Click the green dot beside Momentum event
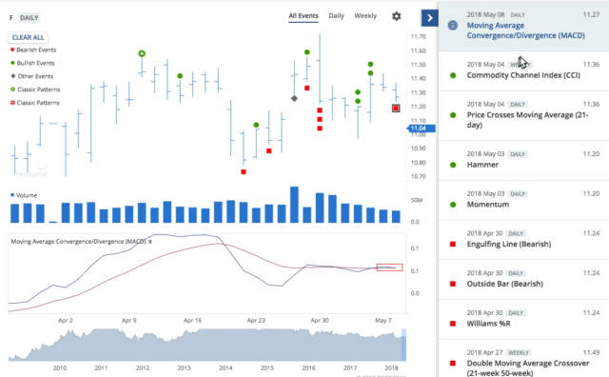 click(453, 205)
